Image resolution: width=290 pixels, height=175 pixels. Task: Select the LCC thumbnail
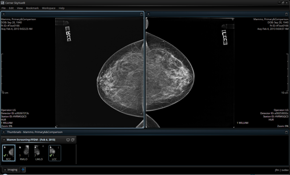[x=54, y=153]
